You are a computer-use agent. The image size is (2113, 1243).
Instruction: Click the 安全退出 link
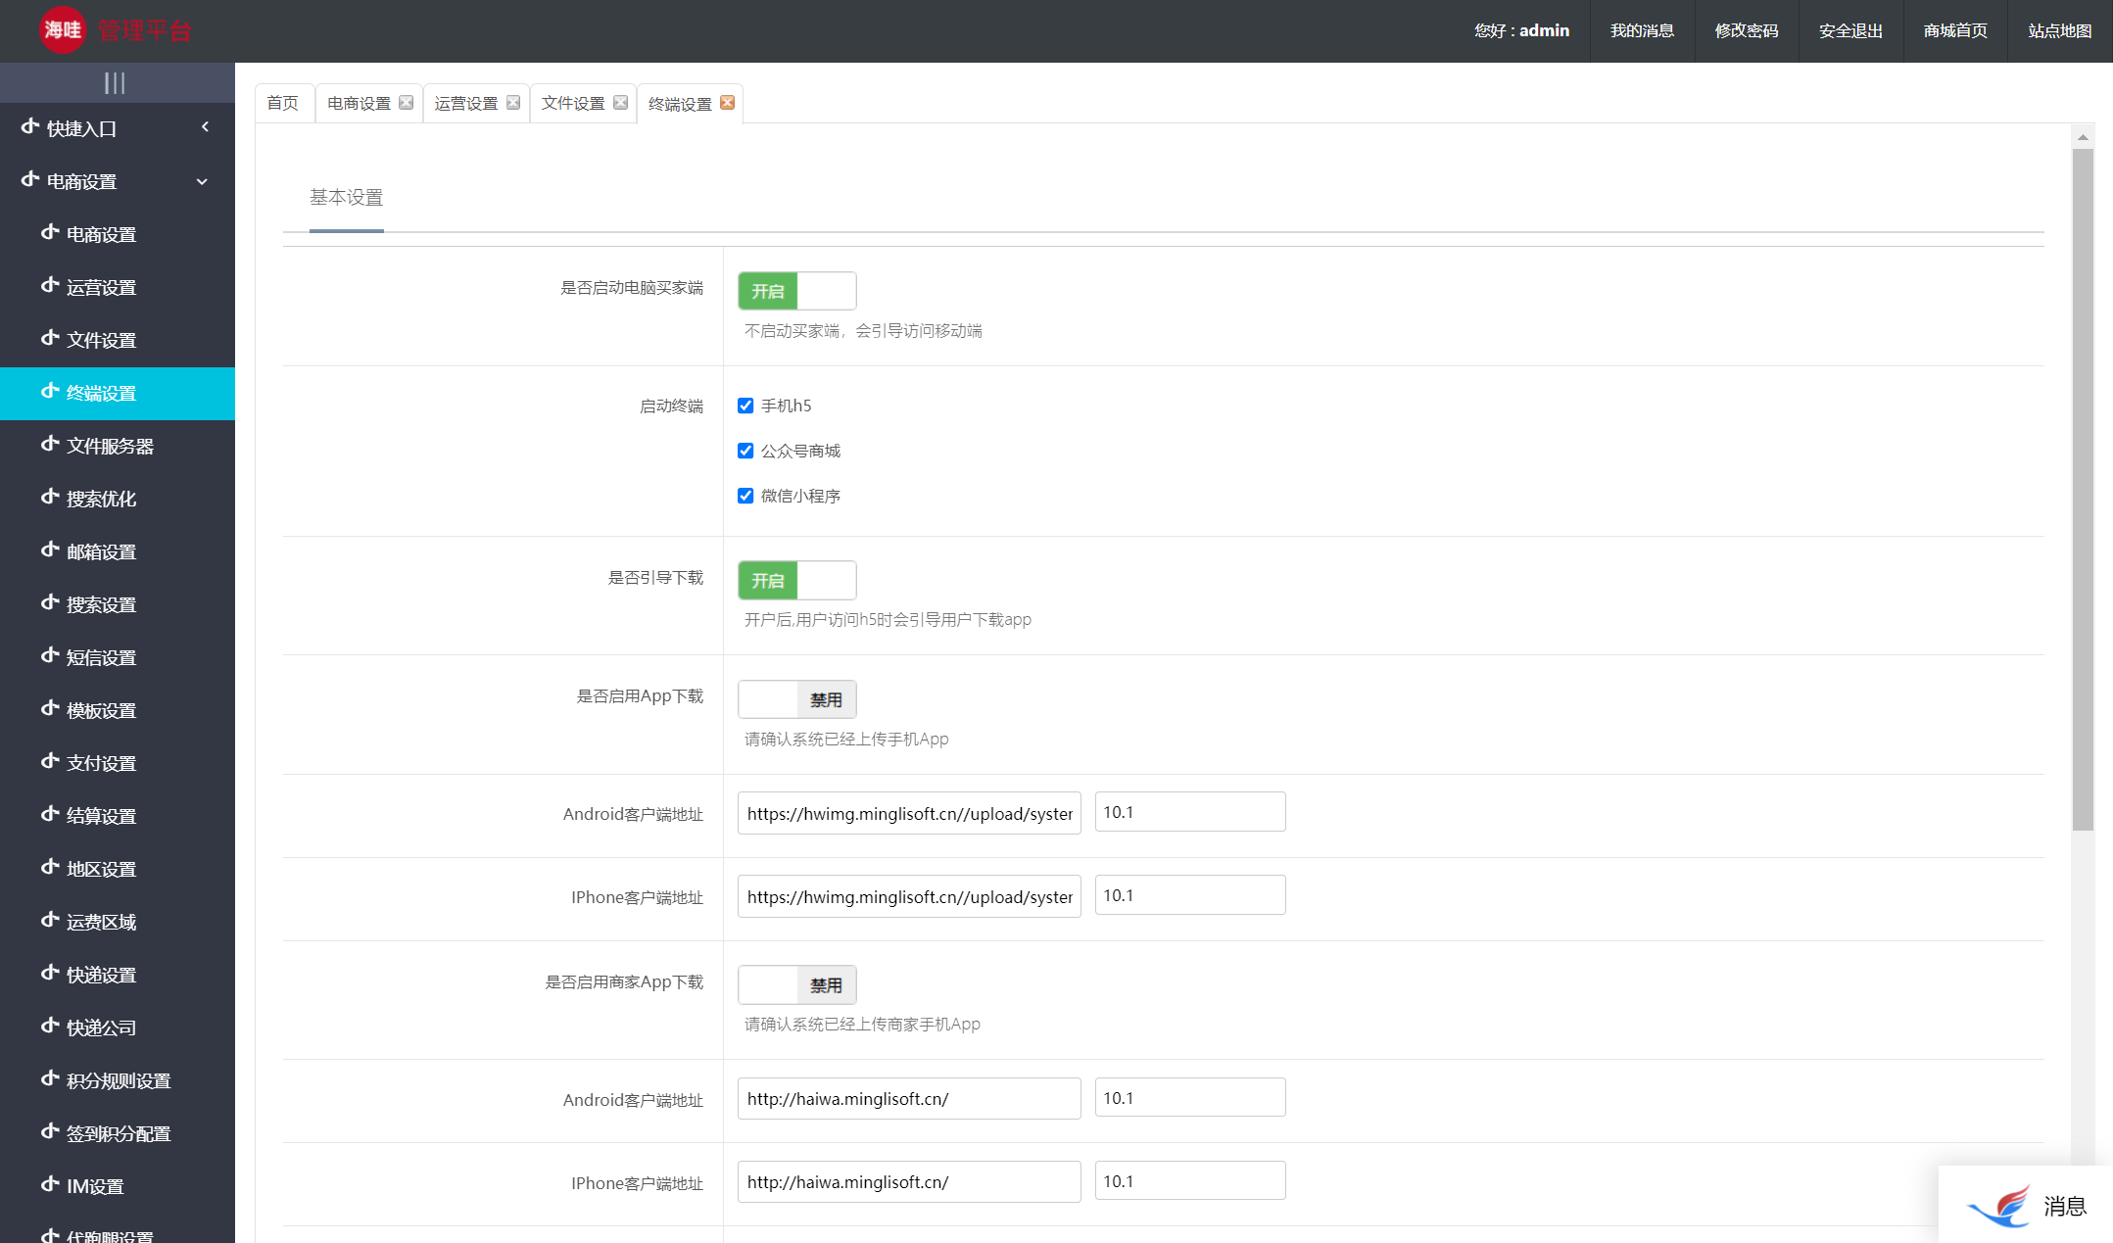click(x=1850, y=30)
